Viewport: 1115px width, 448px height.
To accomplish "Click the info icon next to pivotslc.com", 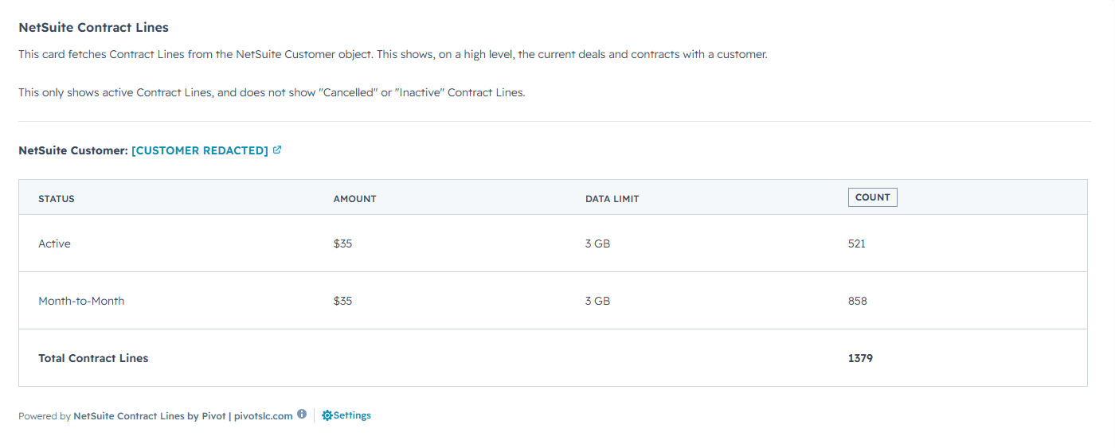I will coord(302,414).
